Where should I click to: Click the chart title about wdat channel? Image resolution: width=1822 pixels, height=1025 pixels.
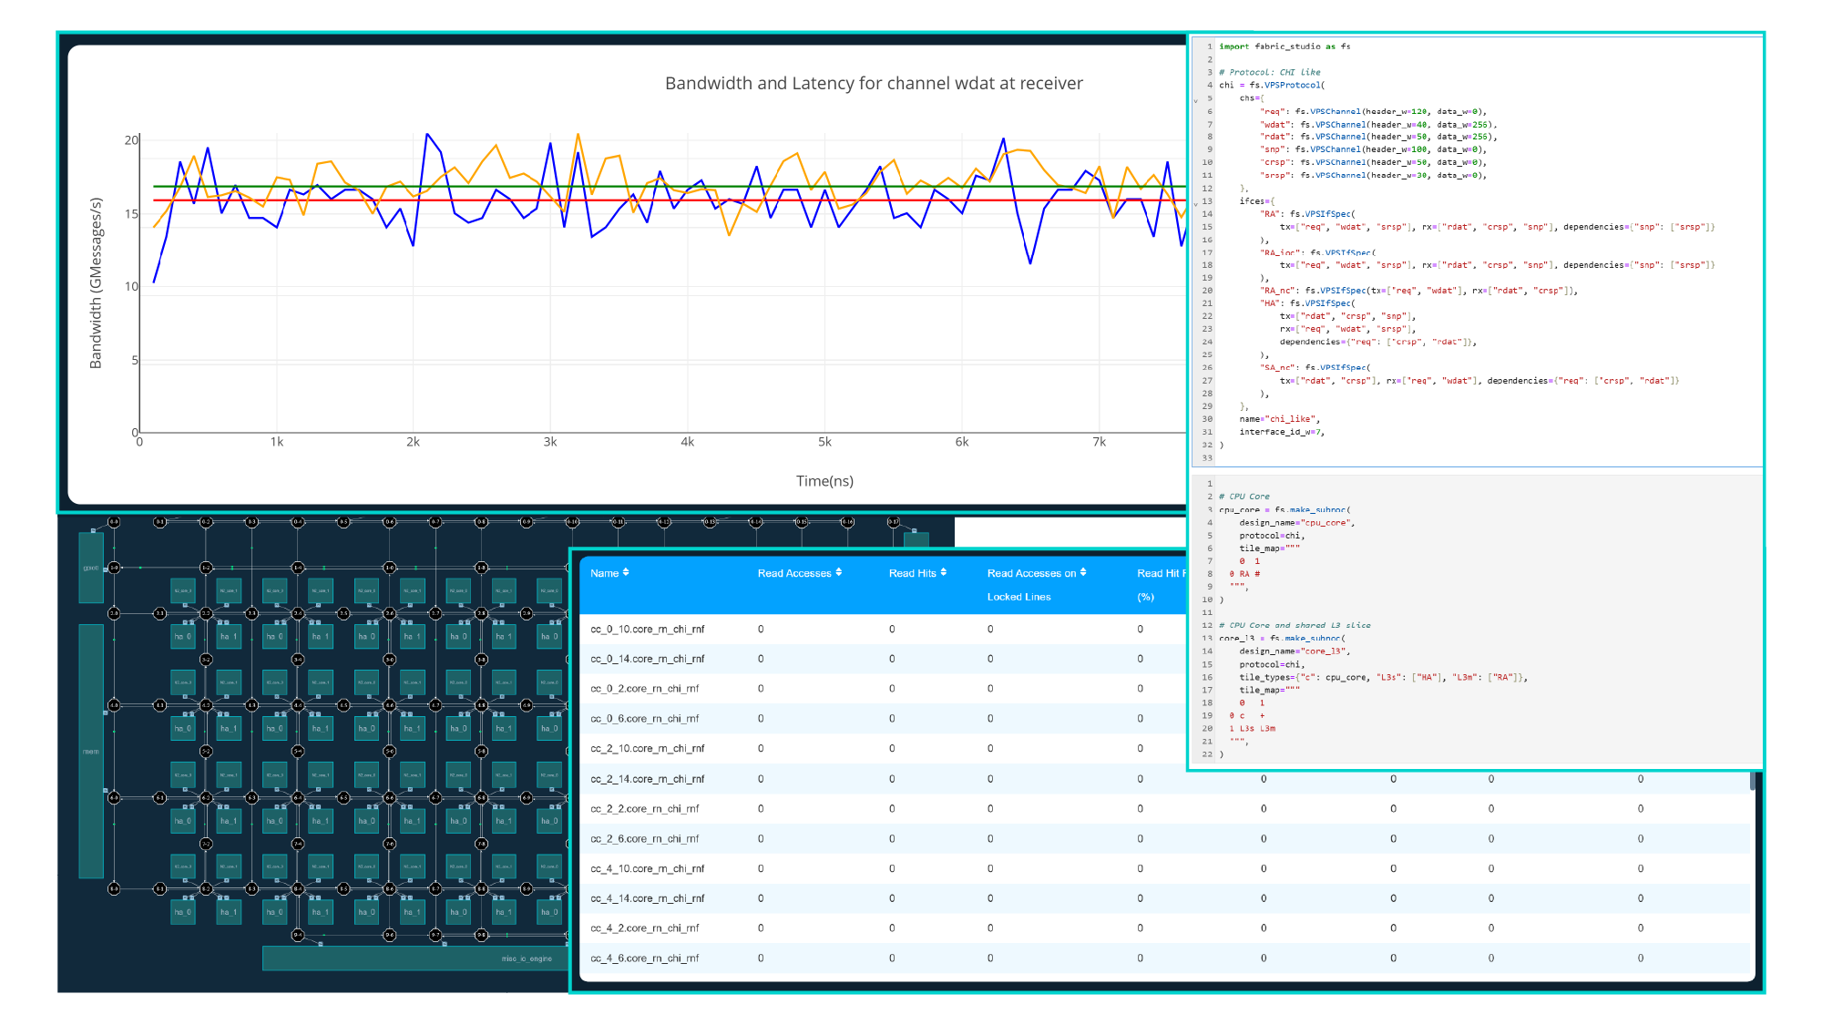coord(874,83)
